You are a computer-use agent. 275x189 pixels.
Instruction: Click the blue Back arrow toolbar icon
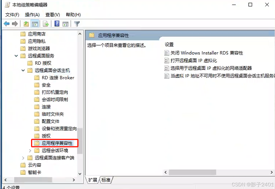7,24
